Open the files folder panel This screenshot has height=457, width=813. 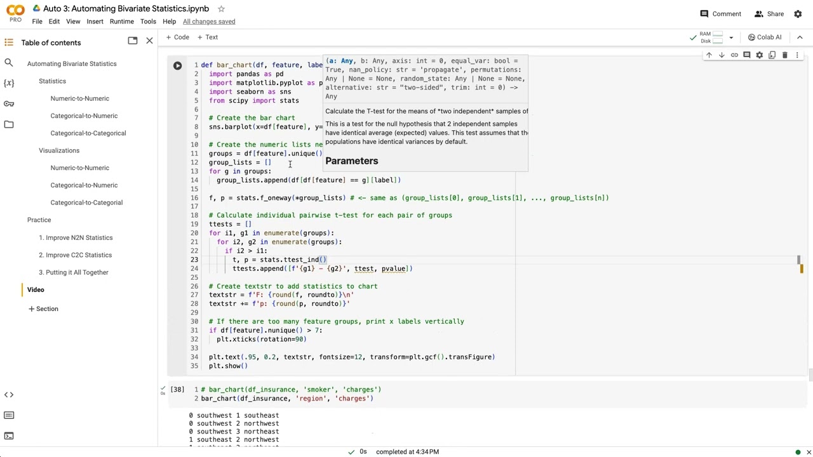pyautogui.click(x=9, y=124)
